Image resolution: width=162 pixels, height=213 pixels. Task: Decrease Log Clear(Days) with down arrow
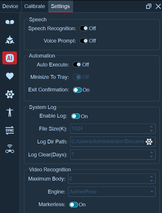click(151, 157)
